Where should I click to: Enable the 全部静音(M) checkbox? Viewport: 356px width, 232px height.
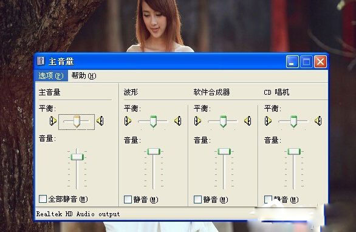[43, 199]
